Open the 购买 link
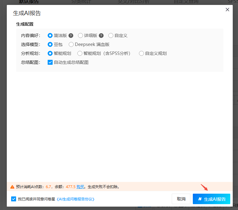 coord(80,187)
